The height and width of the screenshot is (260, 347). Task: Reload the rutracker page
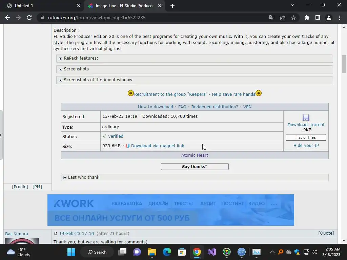[x=29, y=18]
